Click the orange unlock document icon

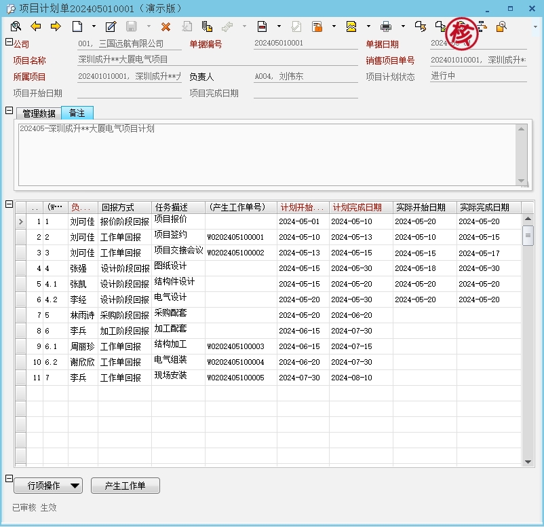click(317, 26)
